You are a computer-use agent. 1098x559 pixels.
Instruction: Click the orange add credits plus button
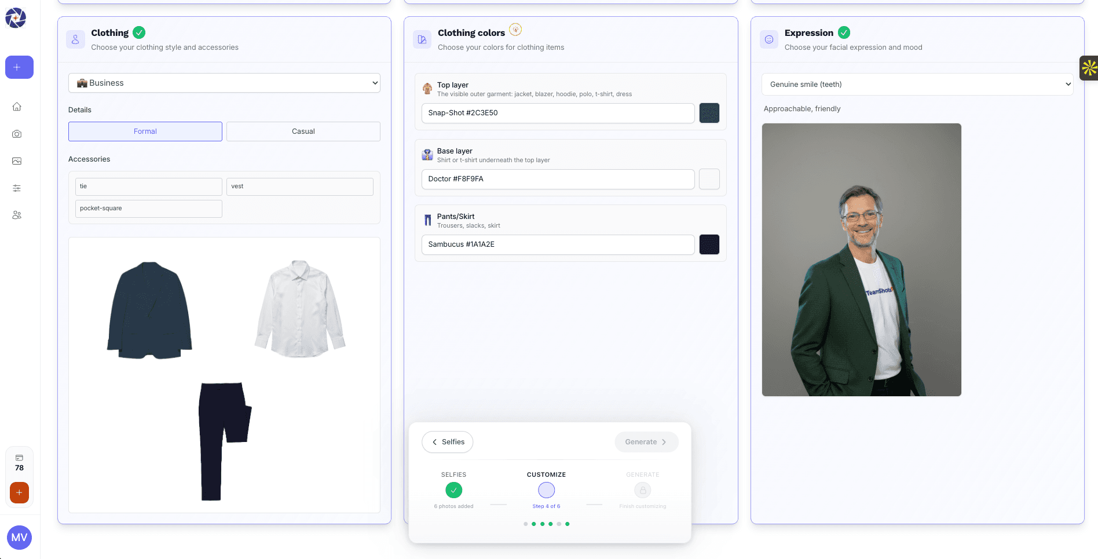click(x=19, y=492)
